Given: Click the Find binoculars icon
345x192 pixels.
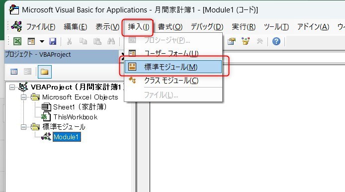Looking at the screenshot, I should (111, 41).
